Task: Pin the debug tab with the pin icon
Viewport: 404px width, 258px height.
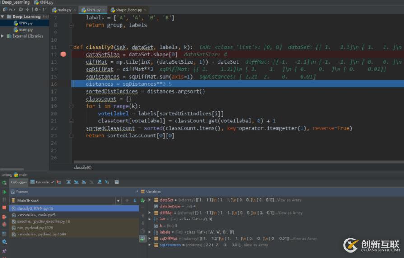Action: click(5, 251)
